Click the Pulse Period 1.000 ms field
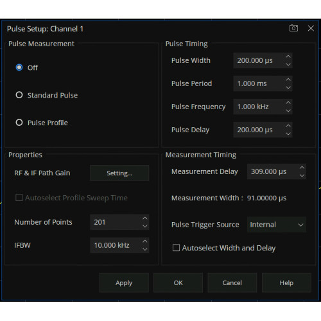Screen dimensions: 321x321 click(x=263, y=83)
